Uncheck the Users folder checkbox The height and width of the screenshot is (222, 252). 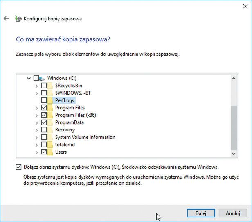click(44, 152)
